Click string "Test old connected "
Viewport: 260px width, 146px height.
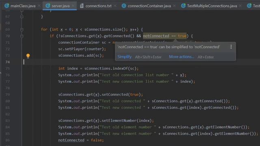122,101
